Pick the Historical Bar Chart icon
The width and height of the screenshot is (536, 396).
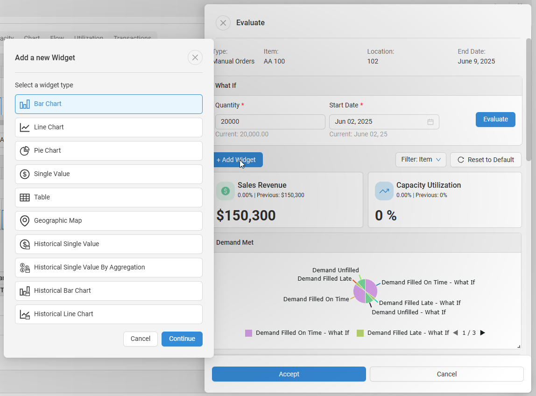25,291
